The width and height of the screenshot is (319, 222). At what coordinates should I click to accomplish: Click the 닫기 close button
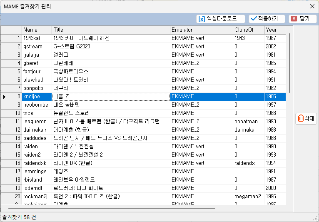(x=302, y=19)
